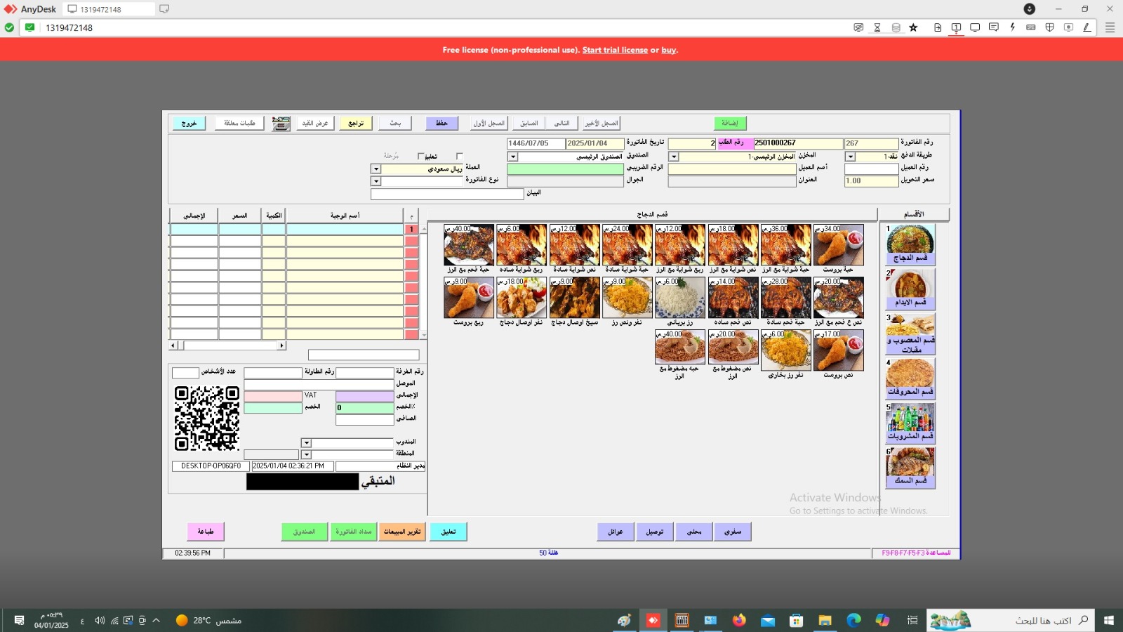This screenshot has height=632, width=1123.
Task: Open the الصندوق cashbox dropdown
Action: pos(513,157)
